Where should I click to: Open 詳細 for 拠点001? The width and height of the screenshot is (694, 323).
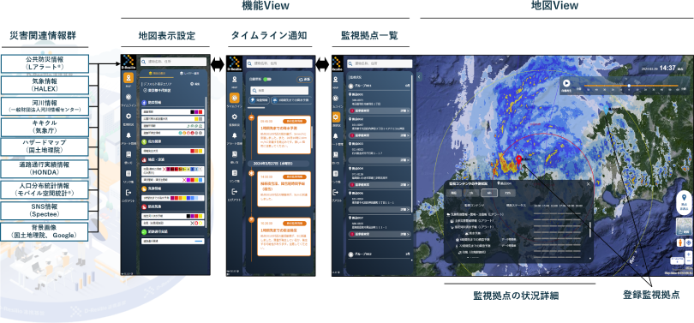coord(405,111)
